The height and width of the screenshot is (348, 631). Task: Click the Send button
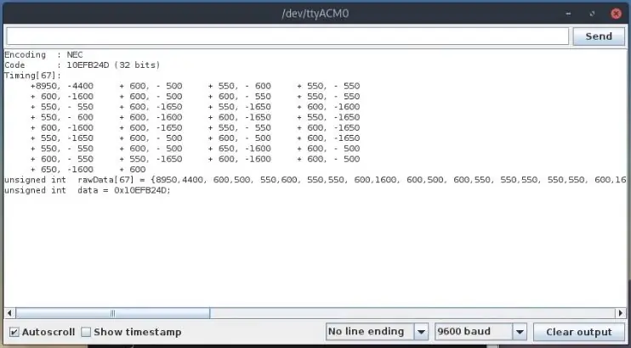point(599,36)
